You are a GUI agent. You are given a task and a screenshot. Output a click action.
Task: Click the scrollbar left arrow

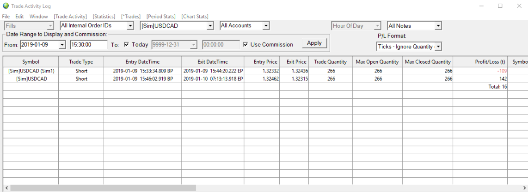pos(6,188)
